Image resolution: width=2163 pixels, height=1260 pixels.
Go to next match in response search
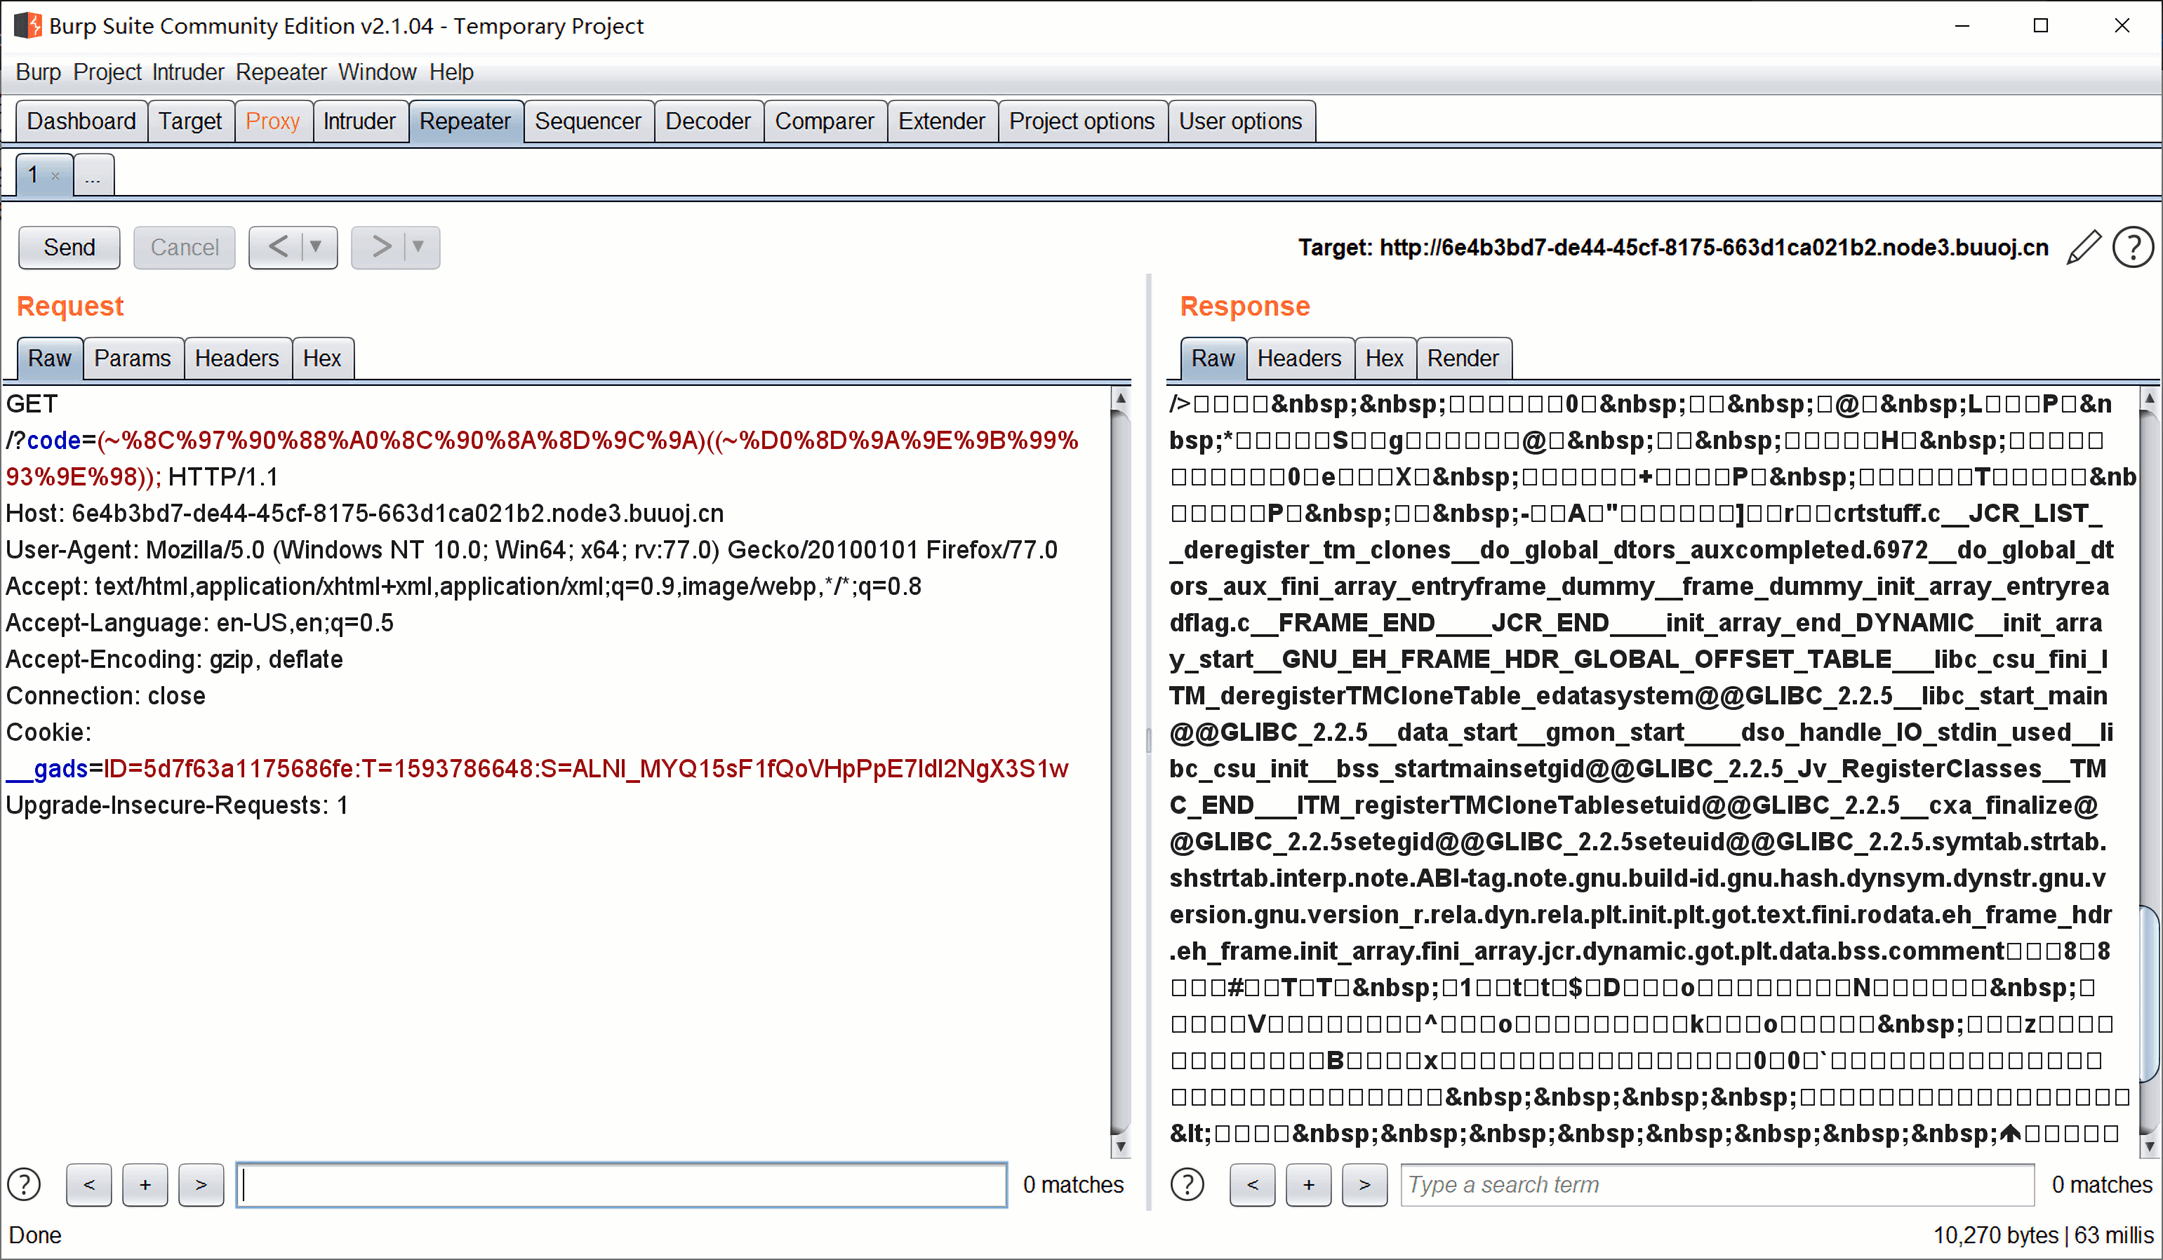[1365, 1184]
